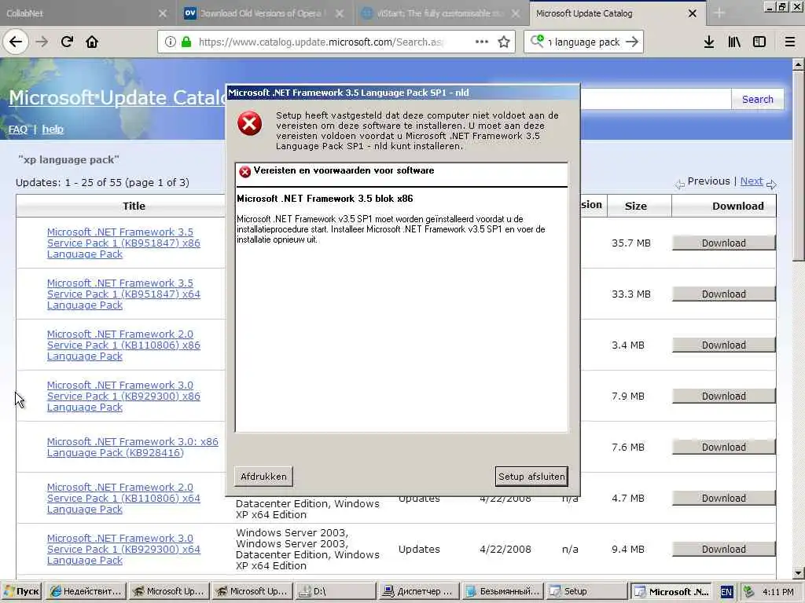Viewport: 805px width, 603px height.
Task: Click the page scrollbar down arrow
Action: (799, 572)
